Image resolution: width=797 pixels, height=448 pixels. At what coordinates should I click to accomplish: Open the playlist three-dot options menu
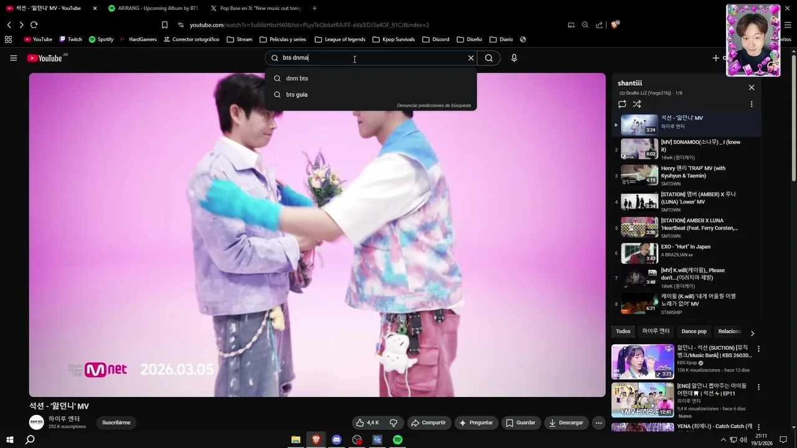(752, 104)
